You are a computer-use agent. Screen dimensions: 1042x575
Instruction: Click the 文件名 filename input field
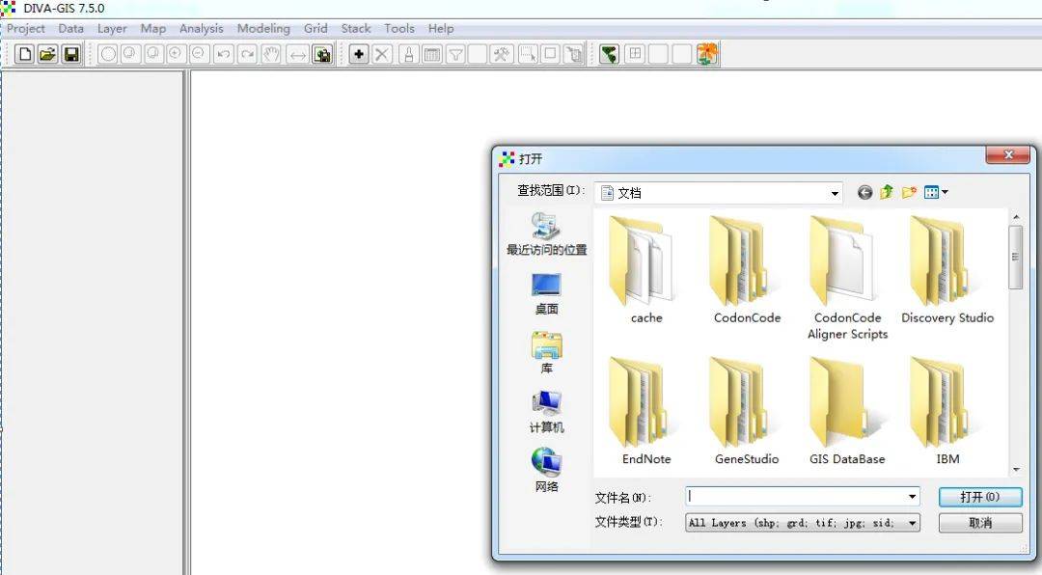coord(796,497)
